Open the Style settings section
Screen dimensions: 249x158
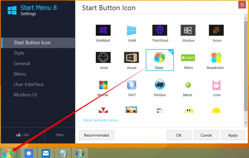19,53
